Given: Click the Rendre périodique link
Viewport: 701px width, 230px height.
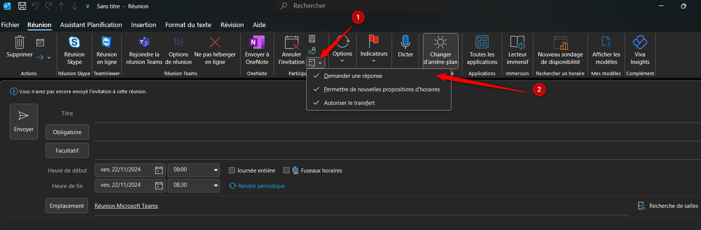Looking at the screenshot, I should coord(261,186).
